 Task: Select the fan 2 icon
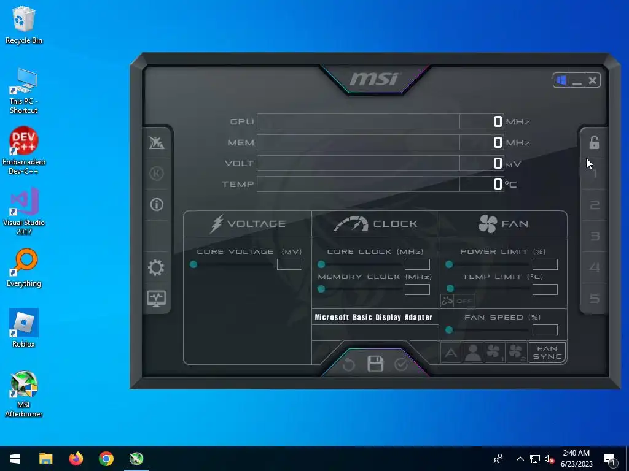coord(517,353)
